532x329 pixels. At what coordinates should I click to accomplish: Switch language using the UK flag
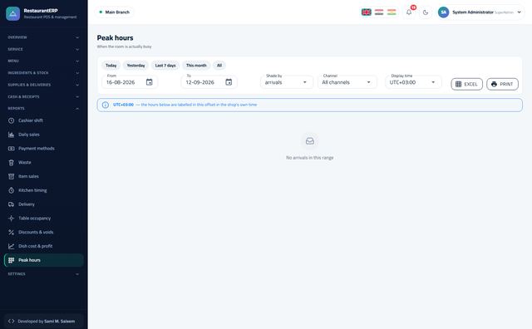pyautogui.click(x=366, y=12)
